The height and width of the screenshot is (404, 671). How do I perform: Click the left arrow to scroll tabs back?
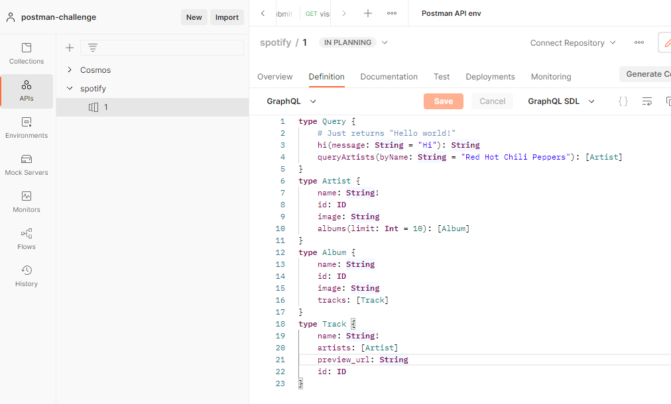pyautogui.click(x=263, y=13)
